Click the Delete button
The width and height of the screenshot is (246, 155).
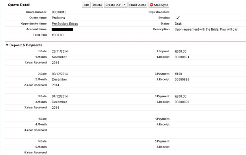(97, 5)
